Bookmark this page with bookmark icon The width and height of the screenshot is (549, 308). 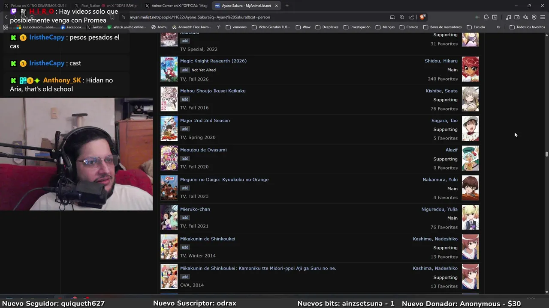tap(112, 17)
